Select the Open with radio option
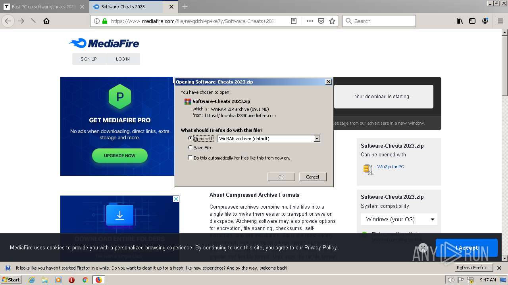 (190, 138)
